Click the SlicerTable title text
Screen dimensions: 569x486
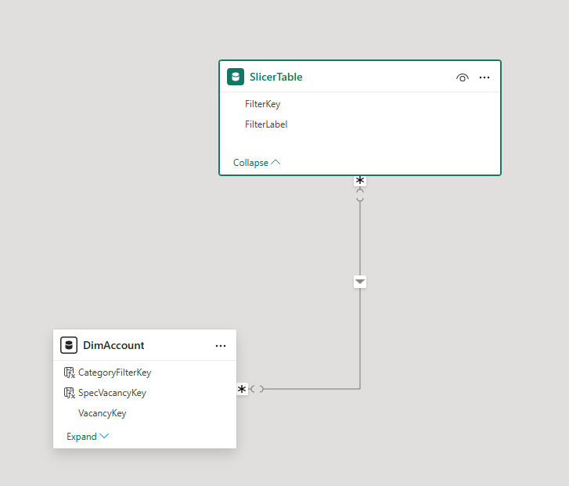point(275,77)
